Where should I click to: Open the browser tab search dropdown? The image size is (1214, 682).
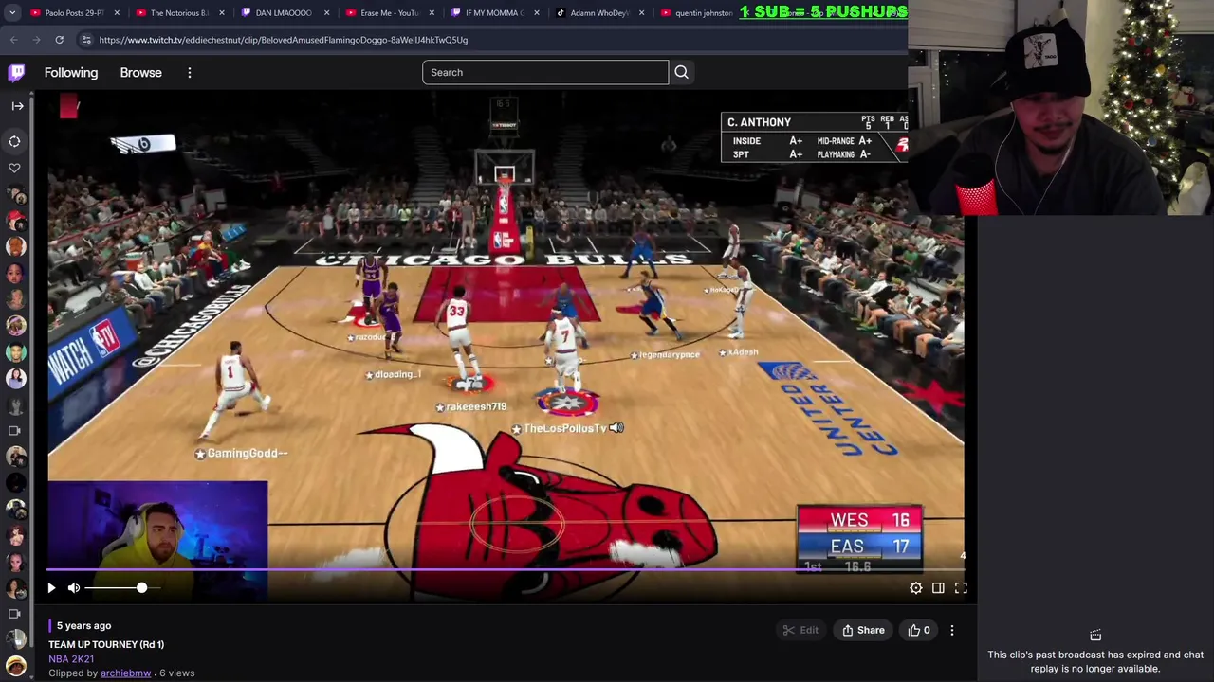(12, 12)
